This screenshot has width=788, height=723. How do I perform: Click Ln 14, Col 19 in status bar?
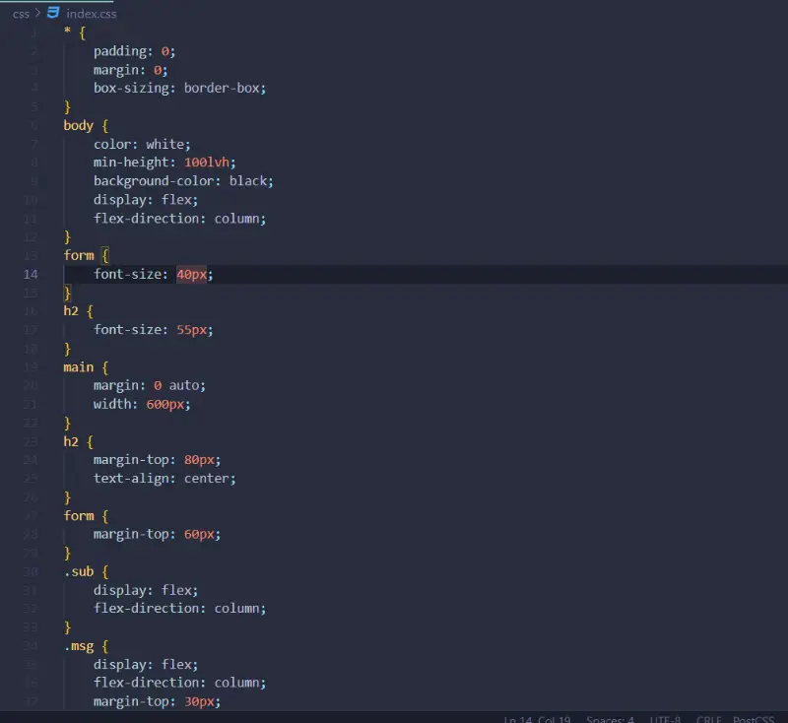537,720
